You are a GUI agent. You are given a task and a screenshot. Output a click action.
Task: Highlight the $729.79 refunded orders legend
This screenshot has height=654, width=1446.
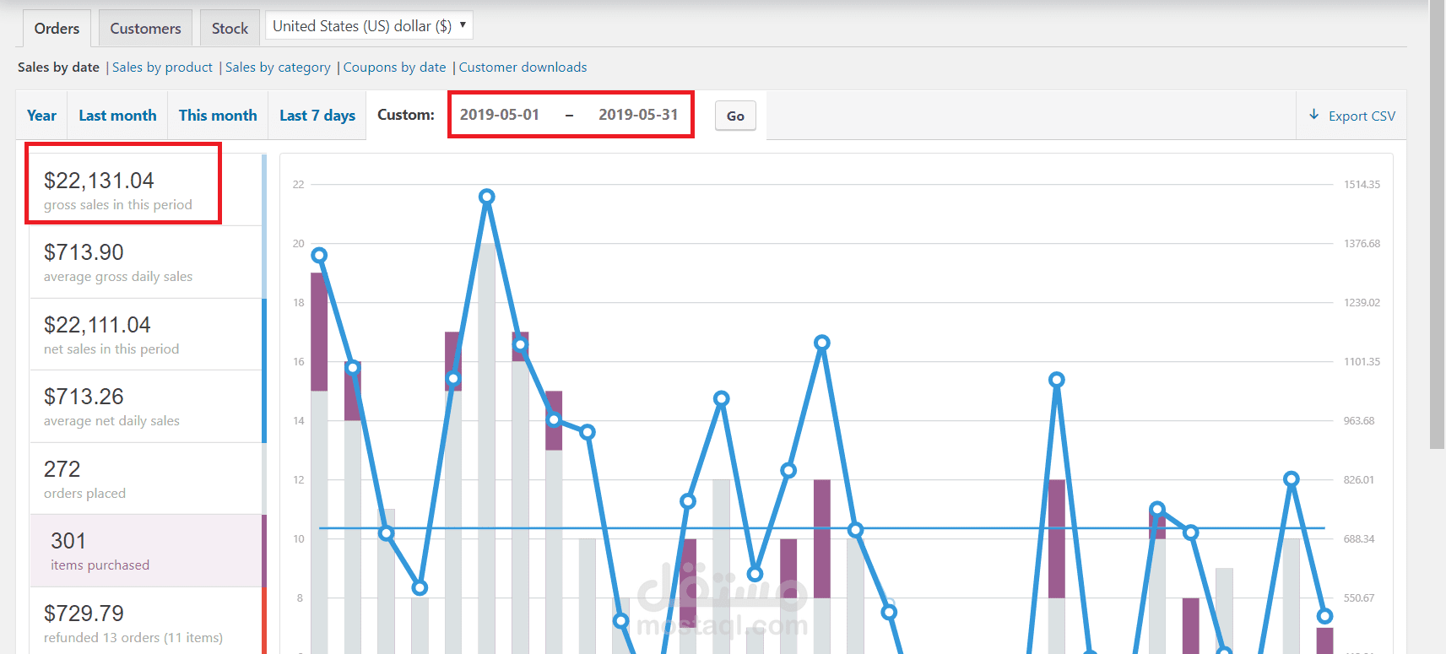(148, 623)
